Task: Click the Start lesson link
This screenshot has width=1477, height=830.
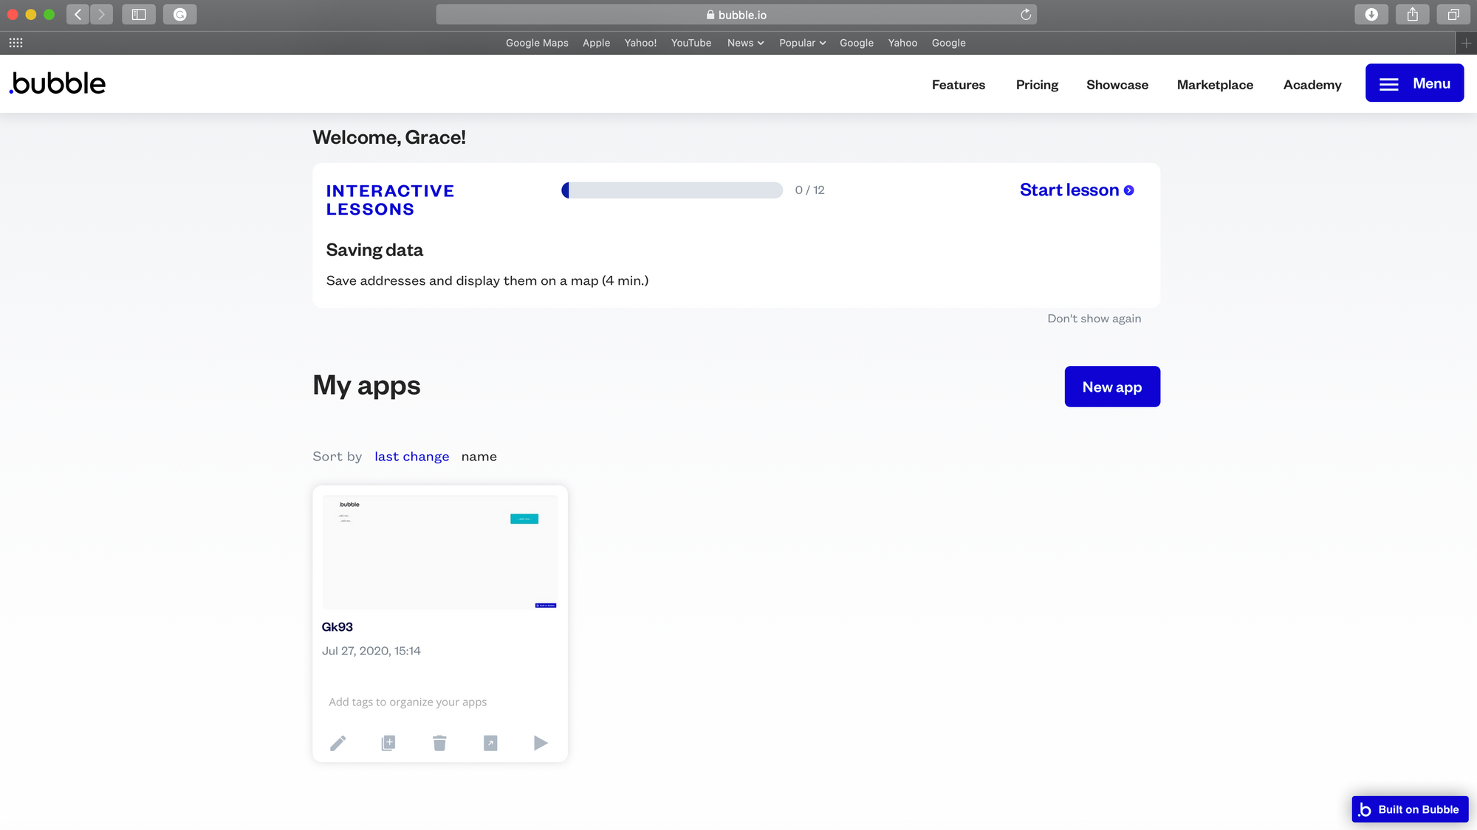Action: 1076,190
